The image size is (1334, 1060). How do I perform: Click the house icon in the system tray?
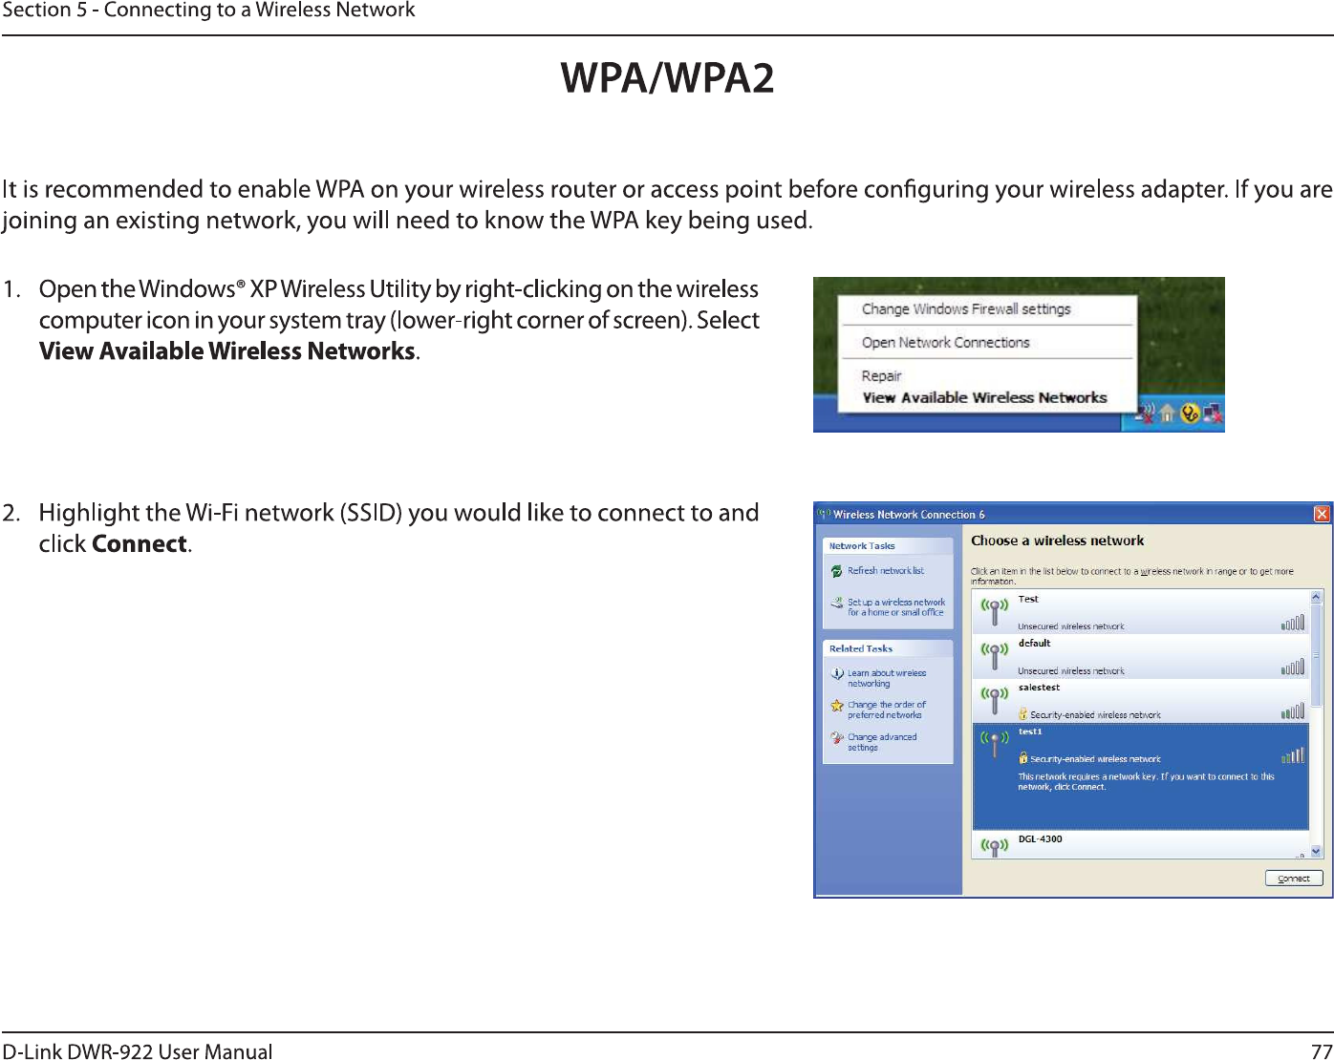point(1168,413)
